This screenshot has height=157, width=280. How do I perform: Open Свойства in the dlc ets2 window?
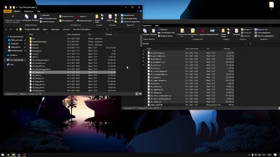pos(236,32)
